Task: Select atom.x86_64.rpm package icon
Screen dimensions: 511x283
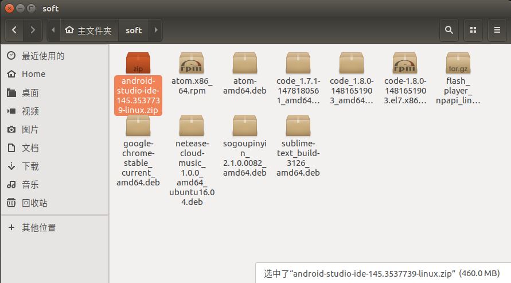Action: [x=192, y=63]
